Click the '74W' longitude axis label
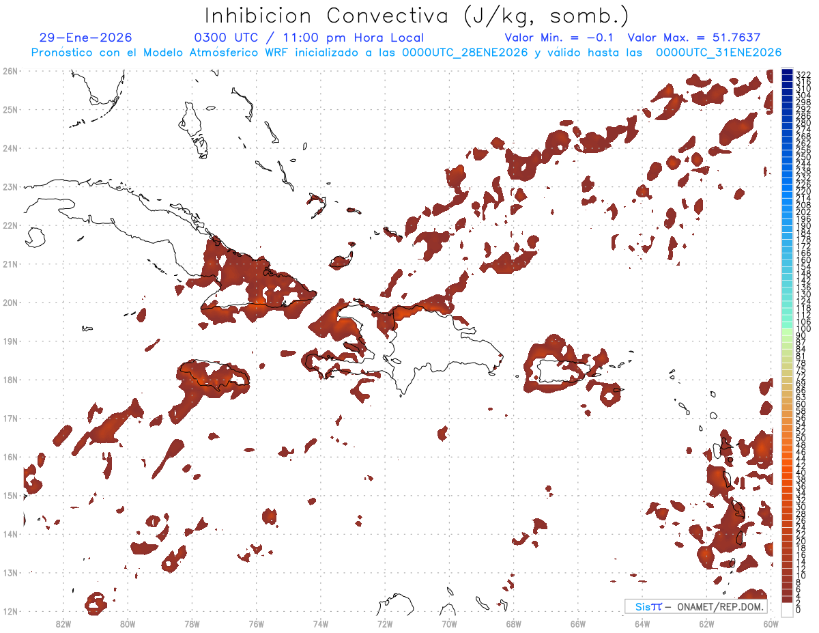 coord(321,623)
